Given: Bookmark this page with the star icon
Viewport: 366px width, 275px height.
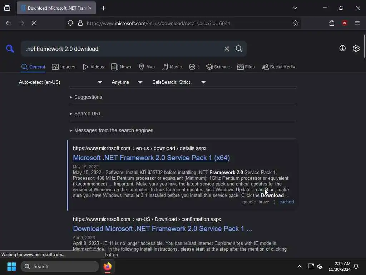Looking at the screenshot, I should point(296,23).
